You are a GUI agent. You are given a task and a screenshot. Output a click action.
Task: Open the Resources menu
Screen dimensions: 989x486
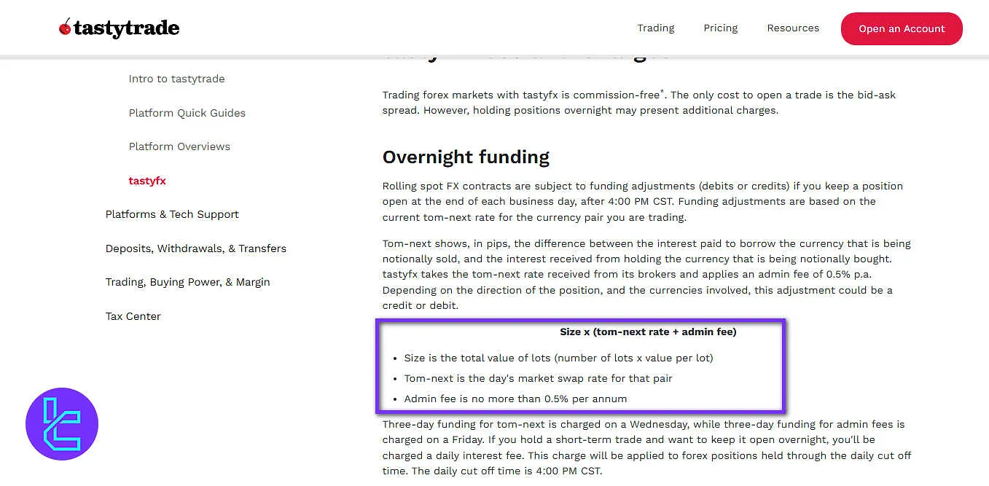793,28
